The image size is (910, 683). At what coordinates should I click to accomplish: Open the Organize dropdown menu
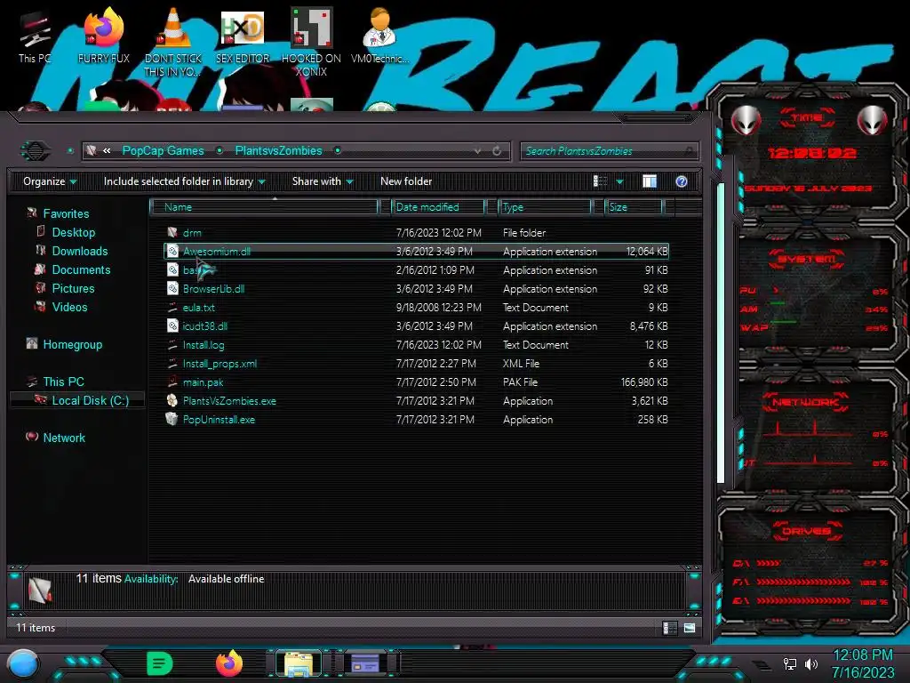tap(50, 181)
